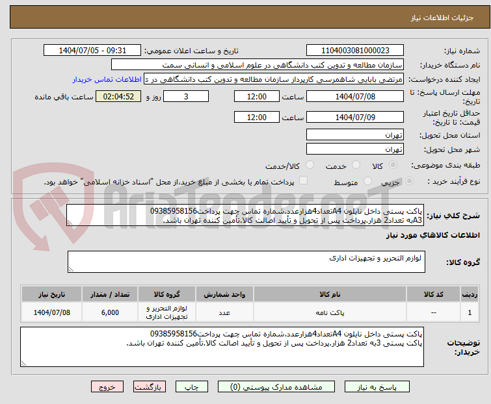Click the شهر محل تحویل field
491x404 pixels.
pos(355,149)
